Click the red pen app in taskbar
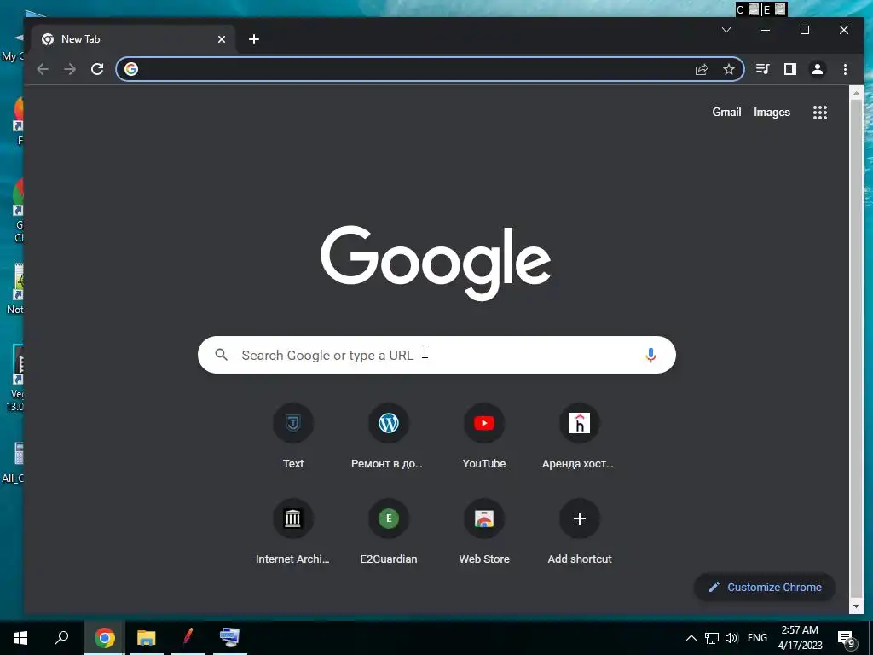Image resolution: width=873 pixels, height=655 pixels. [188, 638]
